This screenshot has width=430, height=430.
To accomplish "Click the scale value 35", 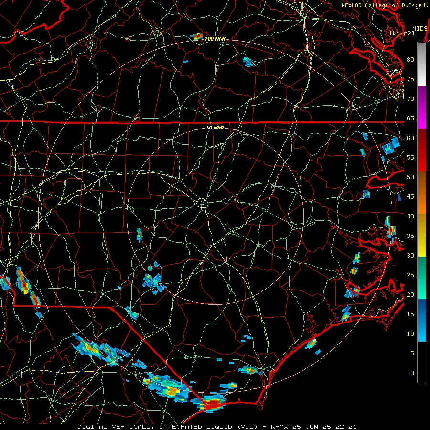I will pyautogui.click(x=410, y=236).
